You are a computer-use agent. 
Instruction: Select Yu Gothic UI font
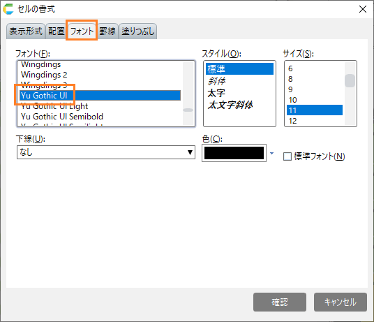100,96
